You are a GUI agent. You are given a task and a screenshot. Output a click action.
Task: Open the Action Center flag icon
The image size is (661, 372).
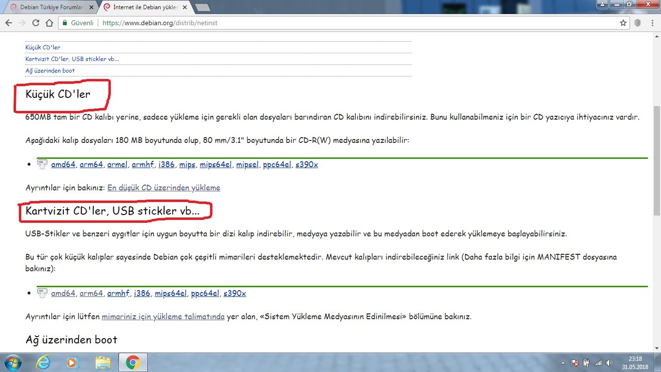[x=575, y=363]
